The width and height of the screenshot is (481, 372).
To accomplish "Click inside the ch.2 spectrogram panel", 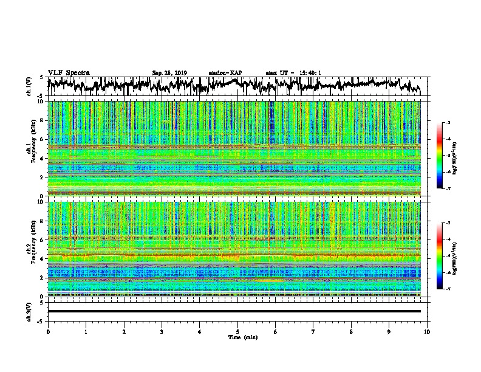I will click(x=234, y=249).
